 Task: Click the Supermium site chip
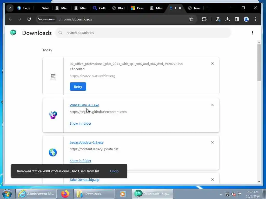pos(46,19)
